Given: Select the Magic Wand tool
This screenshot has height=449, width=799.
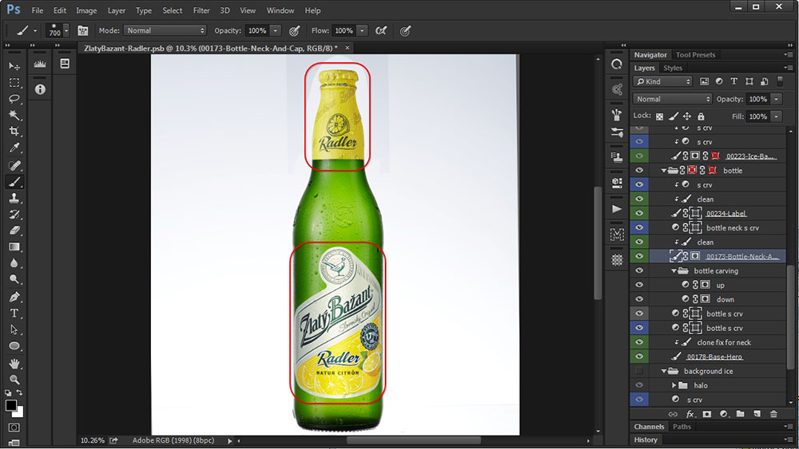Looking at the screenshot, I should pyautogui.click(x=14, y=116).
